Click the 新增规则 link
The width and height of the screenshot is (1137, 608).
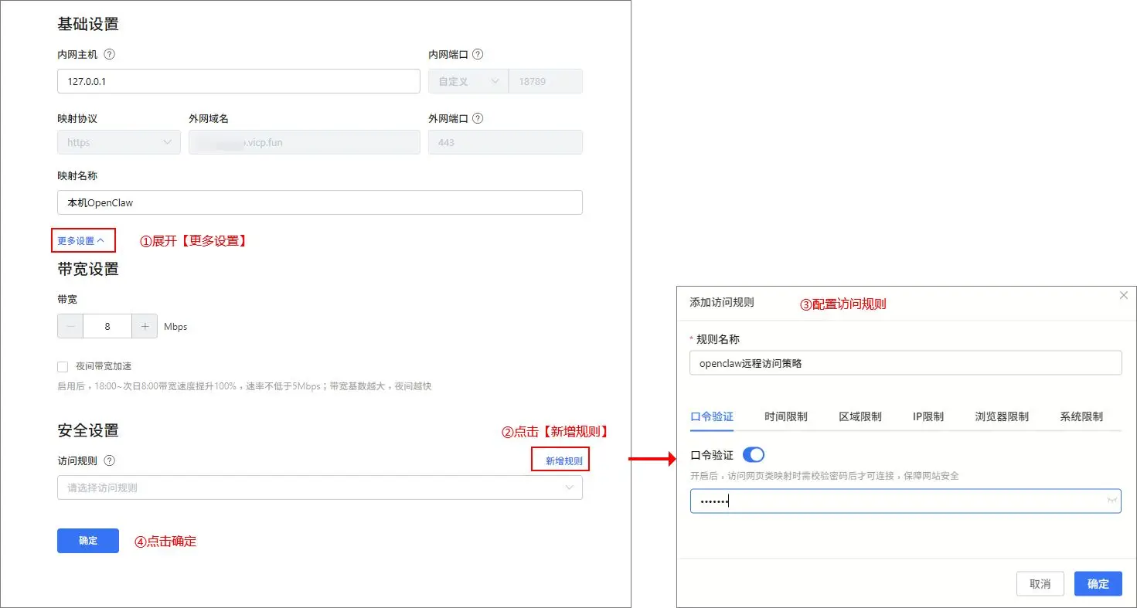pos(560,460)
